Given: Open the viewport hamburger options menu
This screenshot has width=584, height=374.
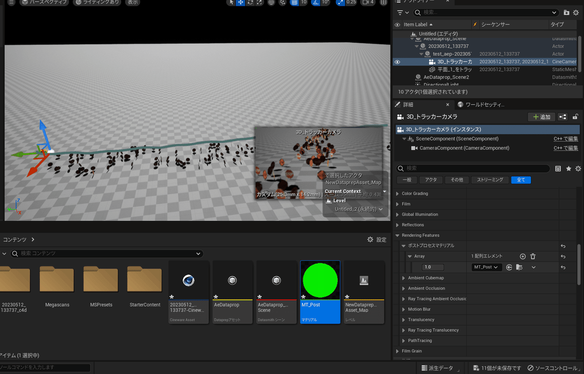Looking at the screenshot, I should (11, 2).
